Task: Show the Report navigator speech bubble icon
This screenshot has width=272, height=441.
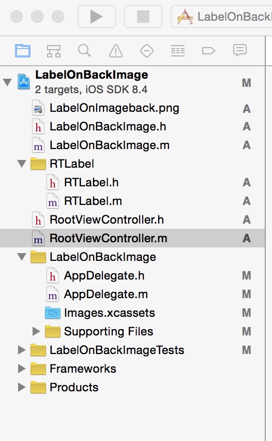Action: click(240, 51)
